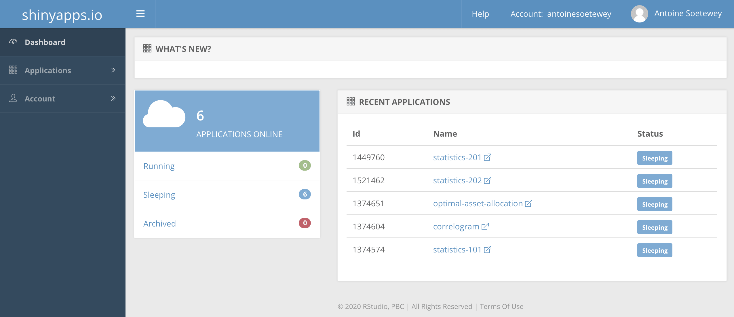
Task: Click the Dashboard sidebar icon
Action: [13, 42]
